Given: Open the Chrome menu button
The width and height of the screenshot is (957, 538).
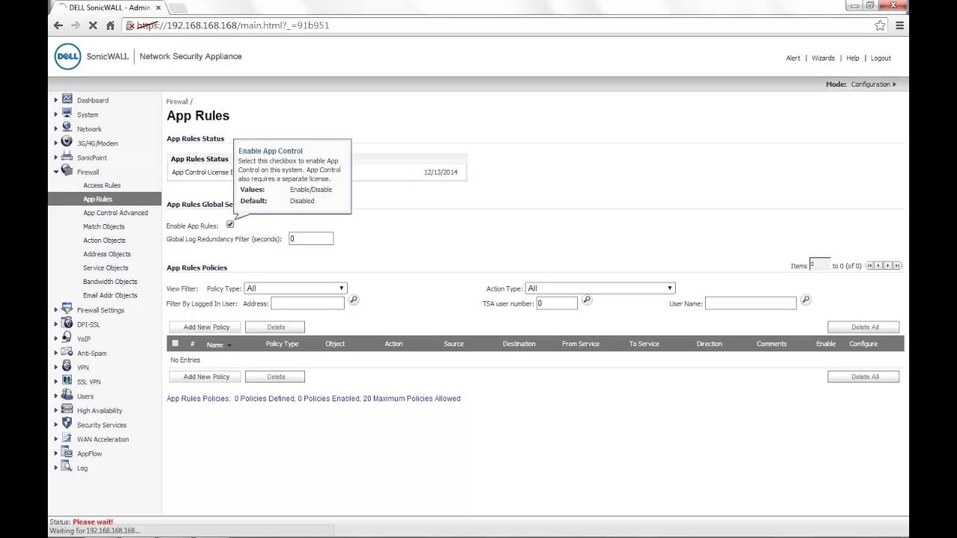Looking at the screenshot, I should [x=899, y=25].
